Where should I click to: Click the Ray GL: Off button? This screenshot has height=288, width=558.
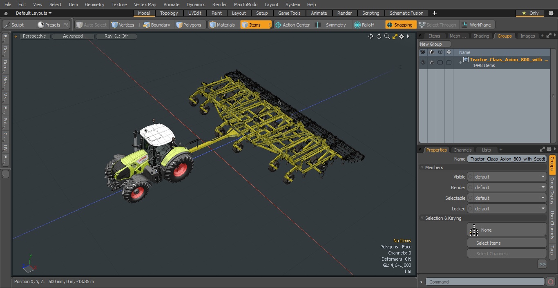116,36
